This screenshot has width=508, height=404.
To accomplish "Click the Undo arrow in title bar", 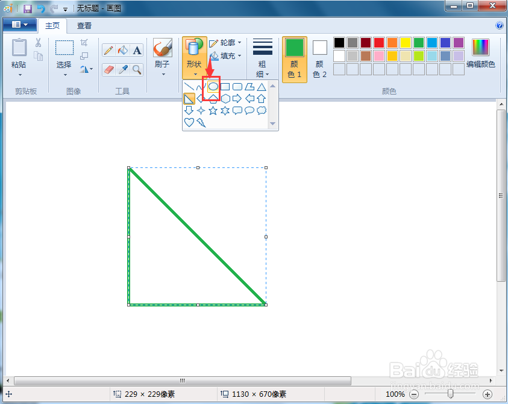I will point(41,8).
